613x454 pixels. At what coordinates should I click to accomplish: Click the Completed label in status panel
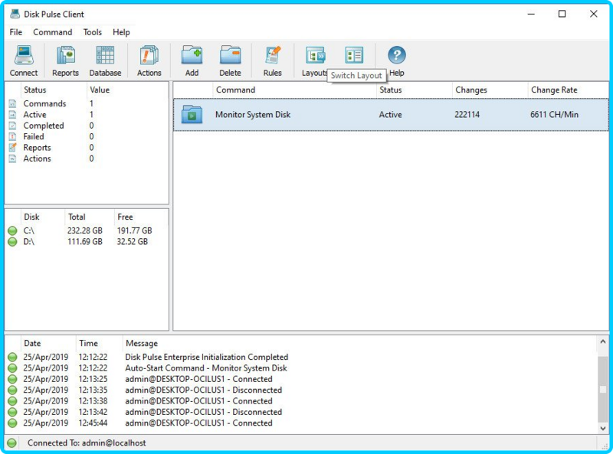point(44,126)
